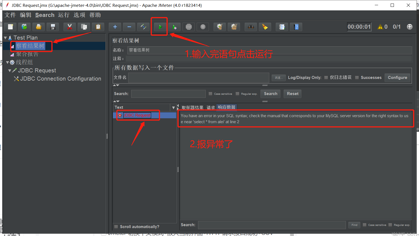Click the Add element plus icon
Image resolution: width=419 pixels, height=236 pixels.
[x=115, y=27]
